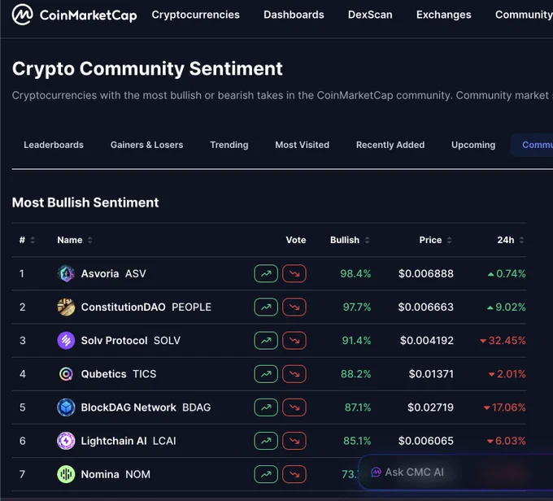Click the Asvoria coin logo

coord(66,273)
